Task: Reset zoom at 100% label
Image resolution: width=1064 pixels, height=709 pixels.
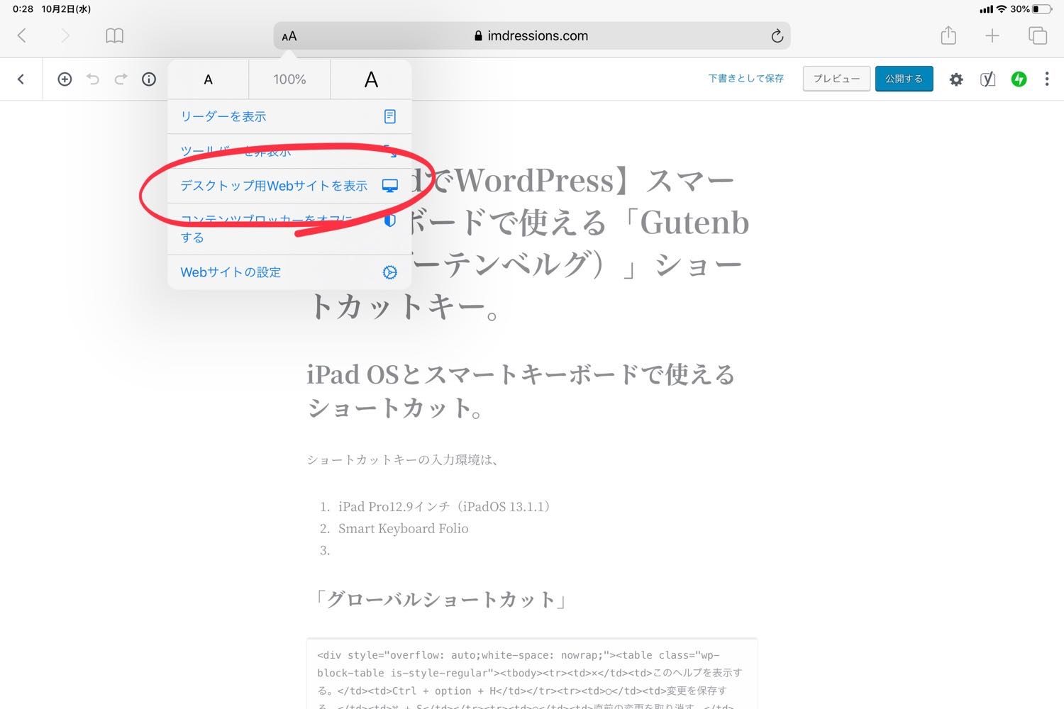Action: [x=289, y=79]
